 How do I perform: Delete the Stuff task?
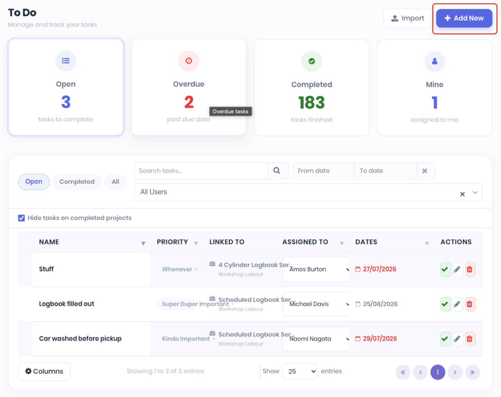point(470,269)
